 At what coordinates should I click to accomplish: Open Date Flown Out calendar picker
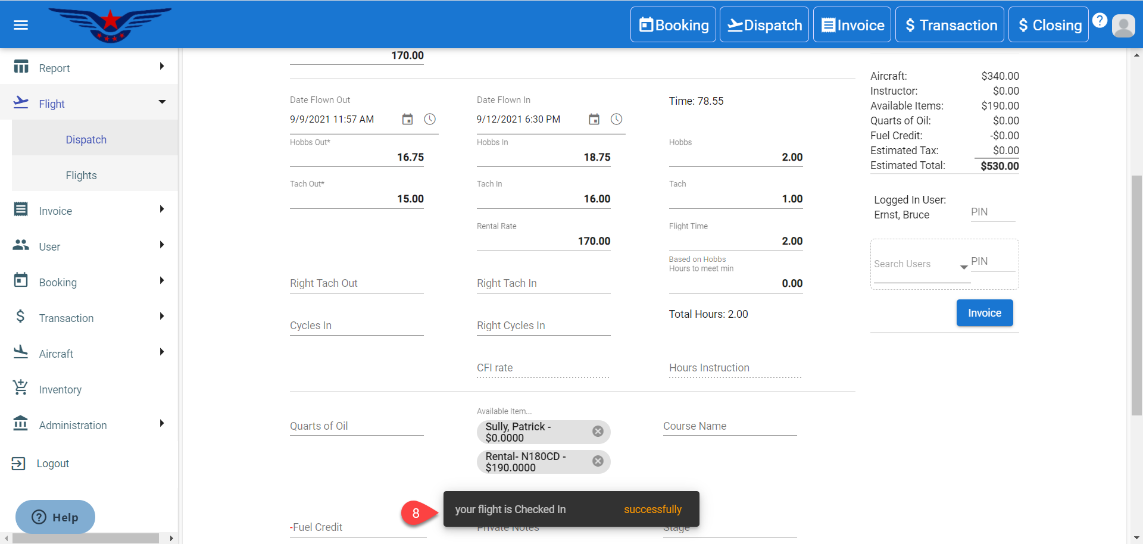tap(407, 120)
